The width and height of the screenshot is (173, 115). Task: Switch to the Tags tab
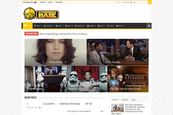coord(133,99)
